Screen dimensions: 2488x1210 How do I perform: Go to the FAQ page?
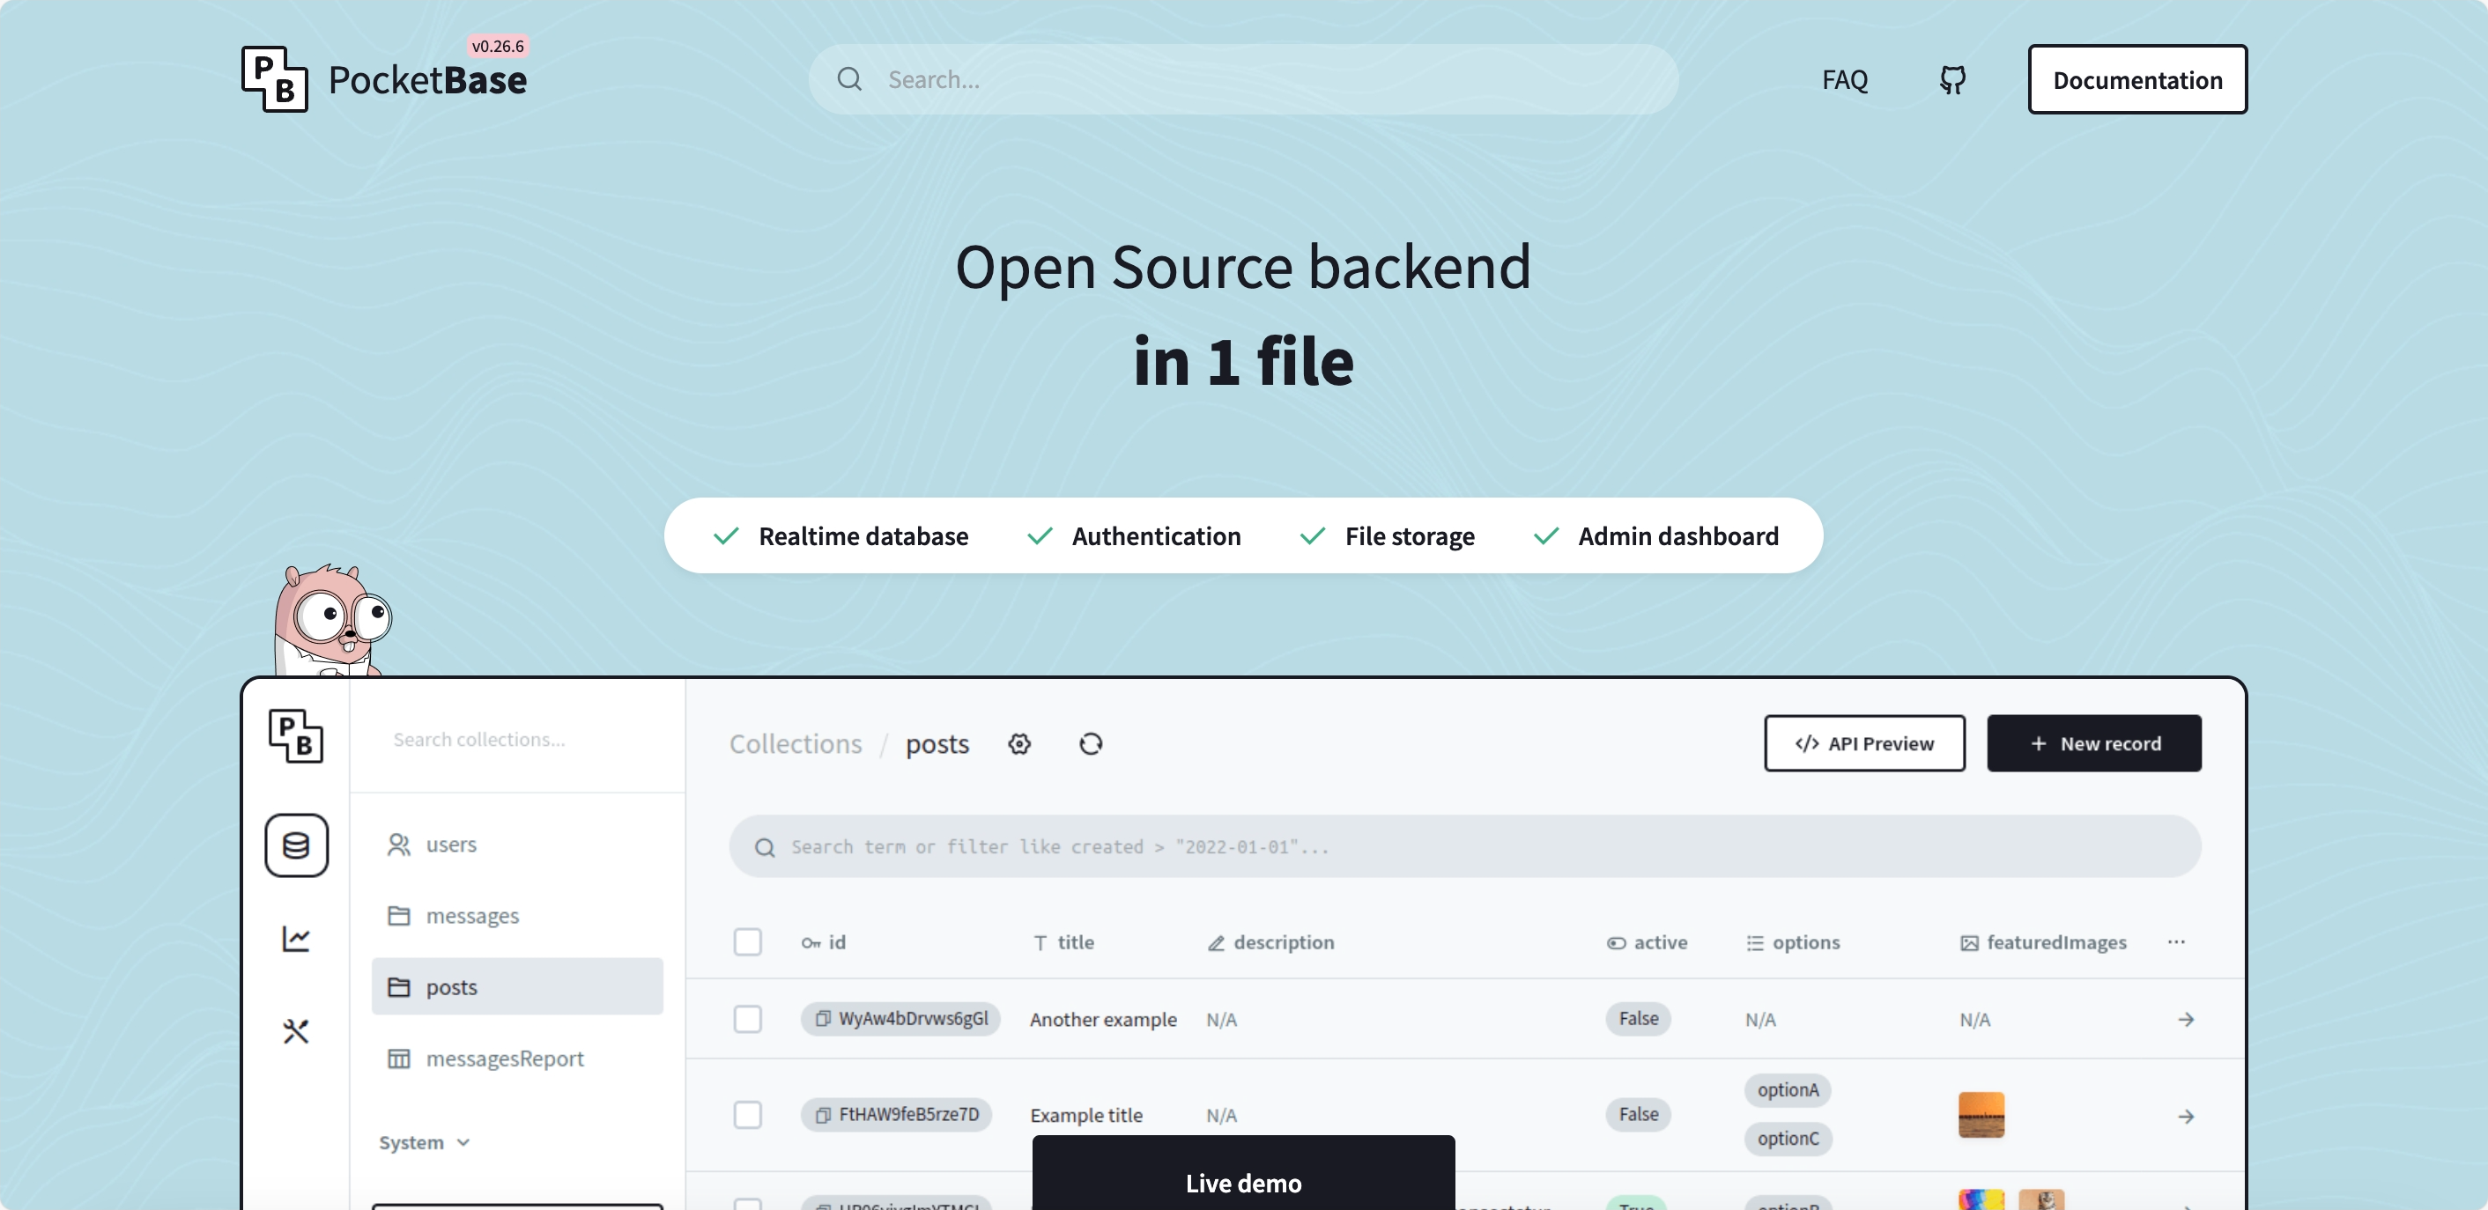tap(1845, 79)
